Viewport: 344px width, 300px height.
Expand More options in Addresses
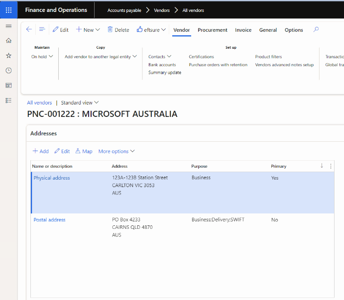(116, 151)
